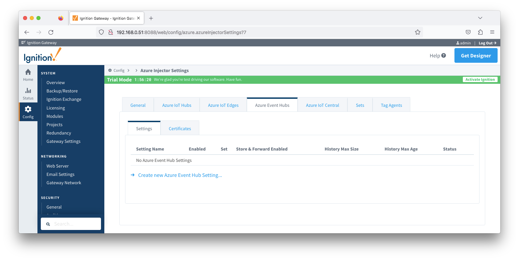The image size is (519, 260).
Task: Switch to Azure IoT Hubs tab
Action: tap(177, 105)
